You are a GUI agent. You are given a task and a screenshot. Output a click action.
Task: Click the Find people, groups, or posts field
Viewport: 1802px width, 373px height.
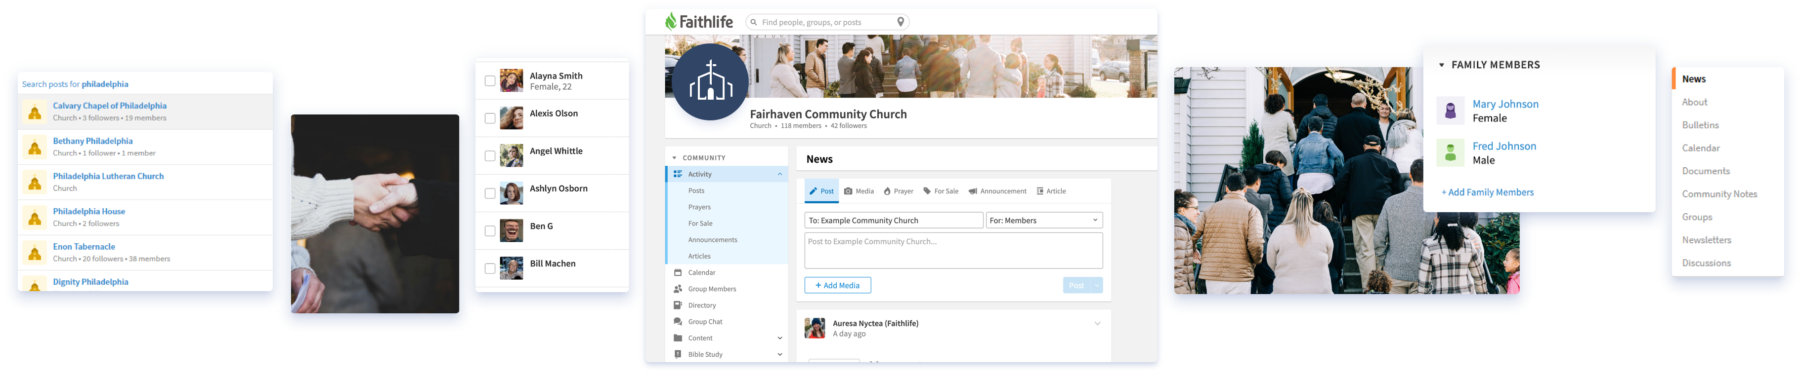827,22
